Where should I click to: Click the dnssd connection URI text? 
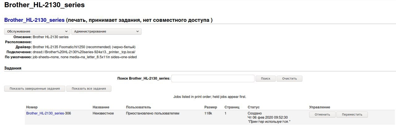[84, 52]
